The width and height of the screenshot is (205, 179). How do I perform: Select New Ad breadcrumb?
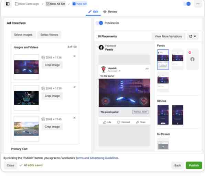click(79, 4)
